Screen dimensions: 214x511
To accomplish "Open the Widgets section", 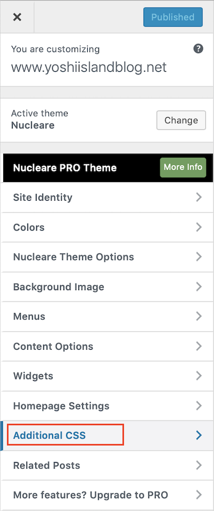I will (x=107, y=376).
